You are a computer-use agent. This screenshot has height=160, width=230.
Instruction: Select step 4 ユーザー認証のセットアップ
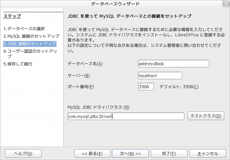(x=30, y=54)
